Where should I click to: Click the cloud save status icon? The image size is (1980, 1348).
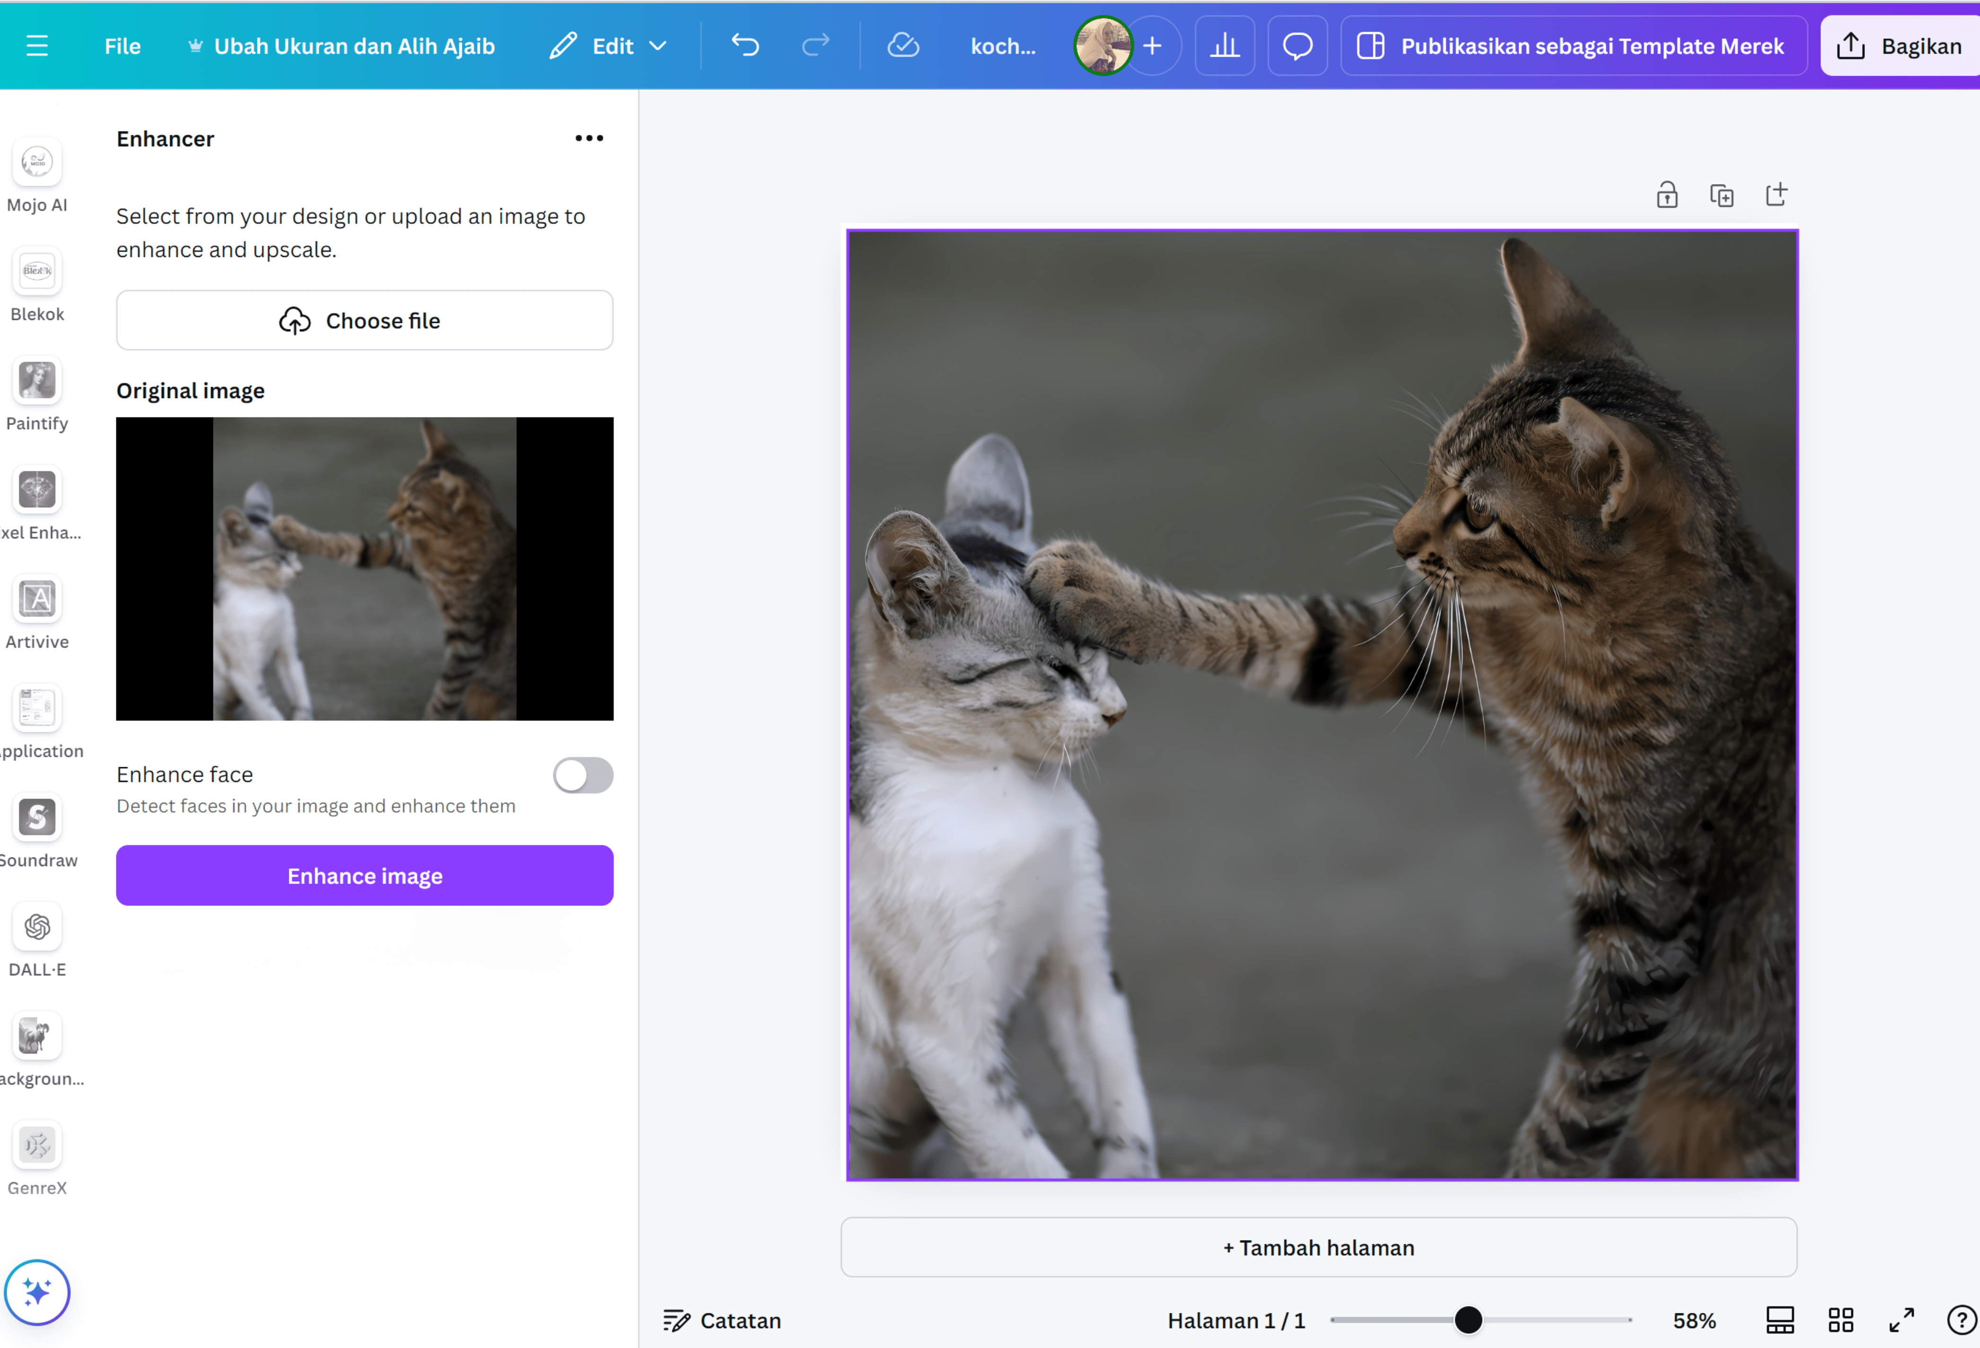(x=902, y=45)
